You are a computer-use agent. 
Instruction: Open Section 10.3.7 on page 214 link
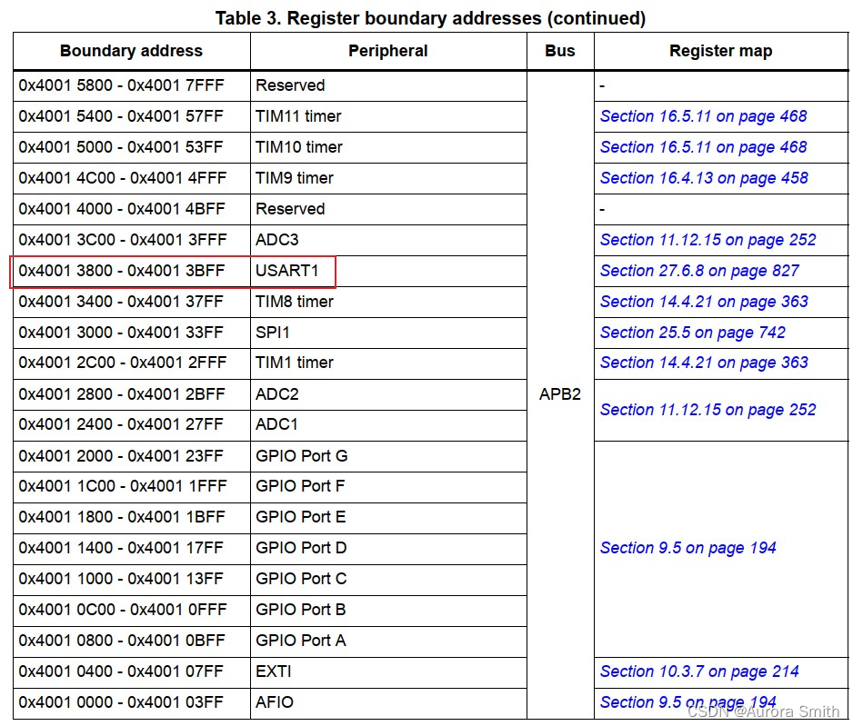pyautogui.click(x=699, y=671)
